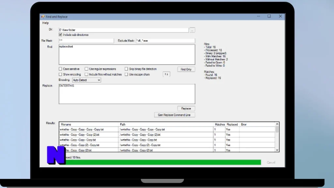334x188 pixels.
Task: Select row writethis - Copy - Copy - Copy - Copy.txt
Action: coord(167,129)
